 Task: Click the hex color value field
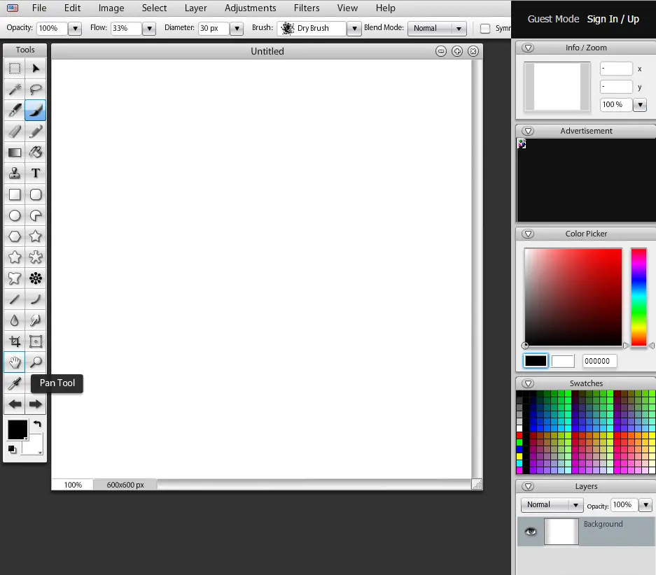(599, 361)
